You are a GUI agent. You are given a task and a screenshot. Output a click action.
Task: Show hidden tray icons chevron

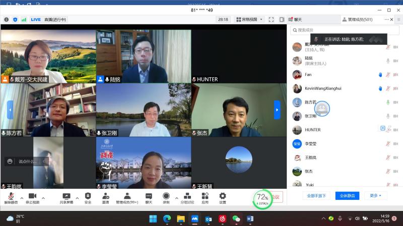coord(323,218)
